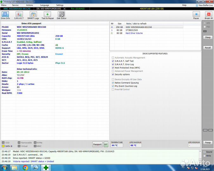Click the yellow SATA III indicator

coord(3,146)
